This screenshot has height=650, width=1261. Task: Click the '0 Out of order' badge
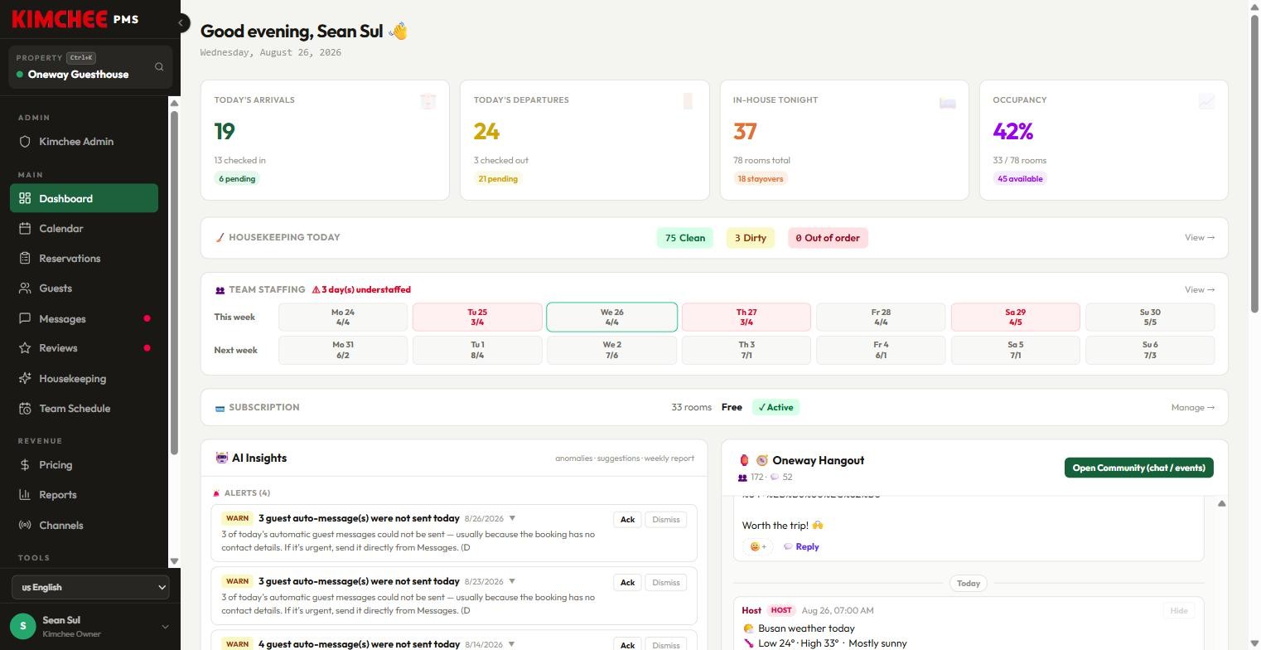pyautogui.click(x=828, y=238)
